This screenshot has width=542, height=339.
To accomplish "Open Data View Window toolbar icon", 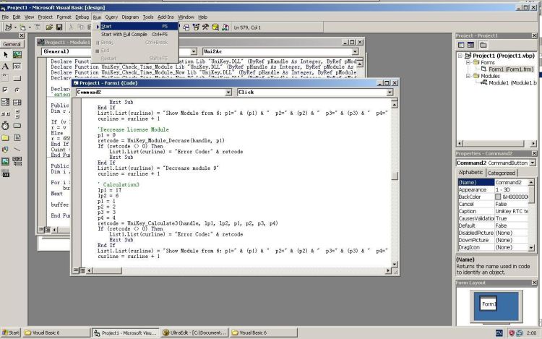I will coord(215,27).
